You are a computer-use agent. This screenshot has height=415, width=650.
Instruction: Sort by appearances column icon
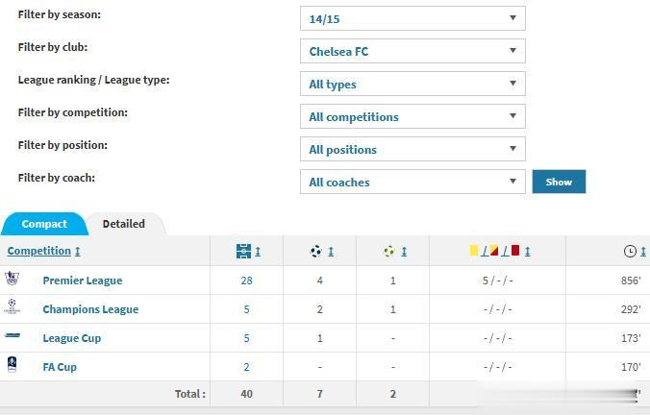click(x=243, y=252)
